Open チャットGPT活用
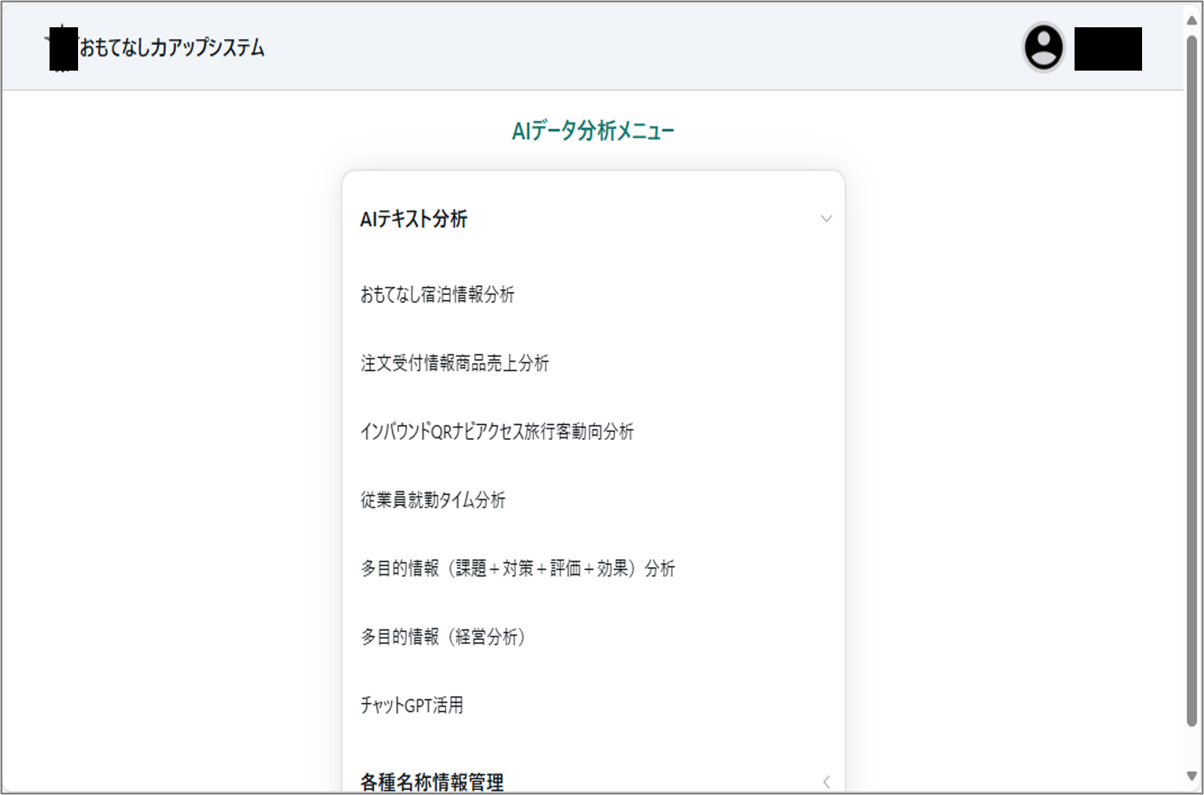Screen dimensions: 1204x795 [x=412, y=705]
